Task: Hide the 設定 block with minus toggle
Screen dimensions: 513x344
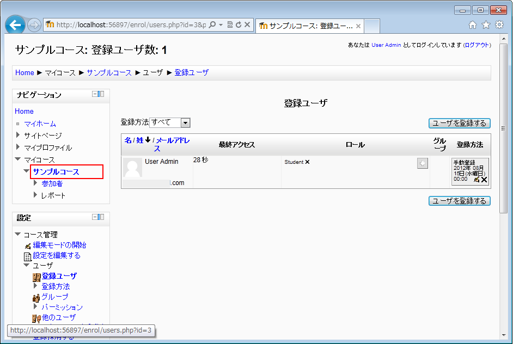Action: click(95, 217)
